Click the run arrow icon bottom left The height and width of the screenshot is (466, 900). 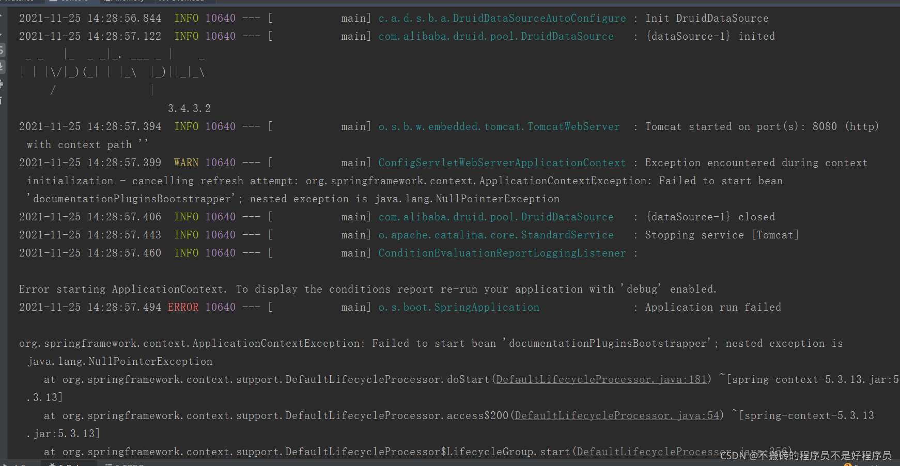(5, 464)
